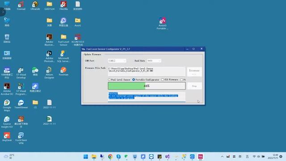
Task: Open the network and volume tray icons
Action: [259, 157]
